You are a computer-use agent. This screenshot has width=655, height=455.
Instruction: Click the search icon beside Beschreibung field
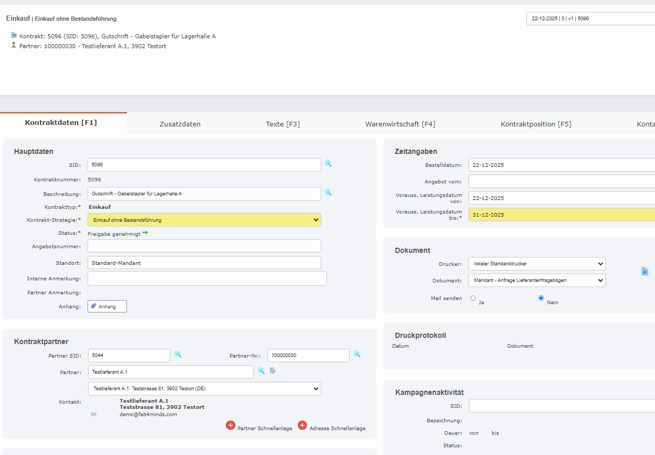pos(328,192)
